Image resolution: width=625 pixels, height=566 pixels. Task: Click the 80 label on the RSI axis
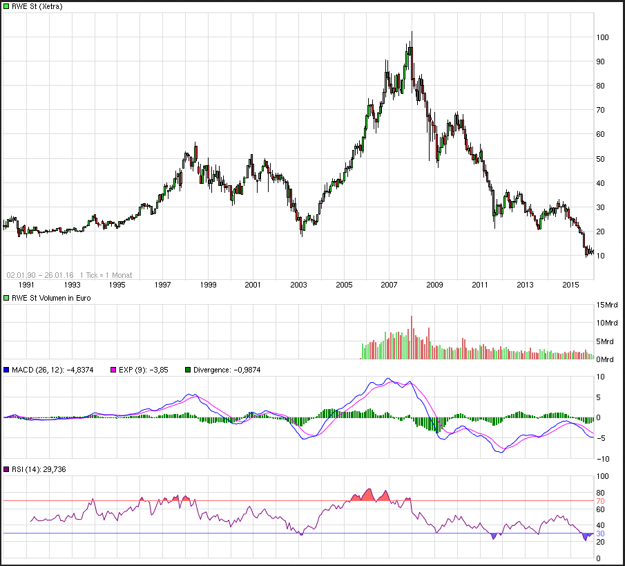tap(600, 493)
